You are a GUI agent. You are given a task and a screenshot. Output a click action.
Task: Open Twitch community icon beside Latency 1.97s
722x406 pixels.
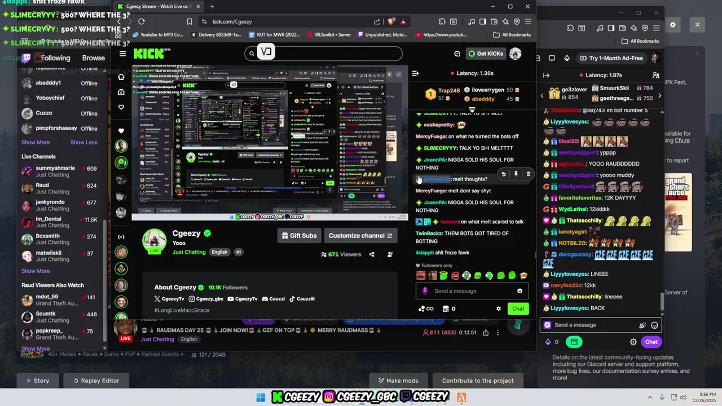coord(656,75)
